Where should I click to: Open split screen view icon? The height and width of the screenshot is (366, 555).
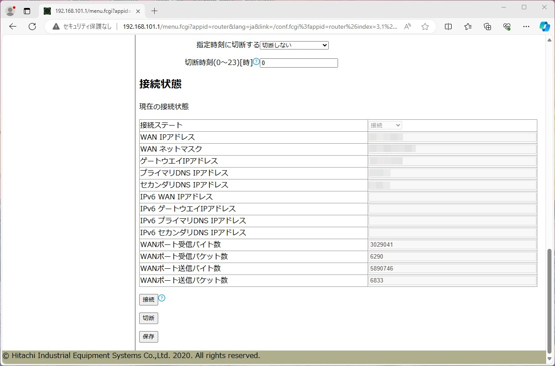(x=448, y=27)
